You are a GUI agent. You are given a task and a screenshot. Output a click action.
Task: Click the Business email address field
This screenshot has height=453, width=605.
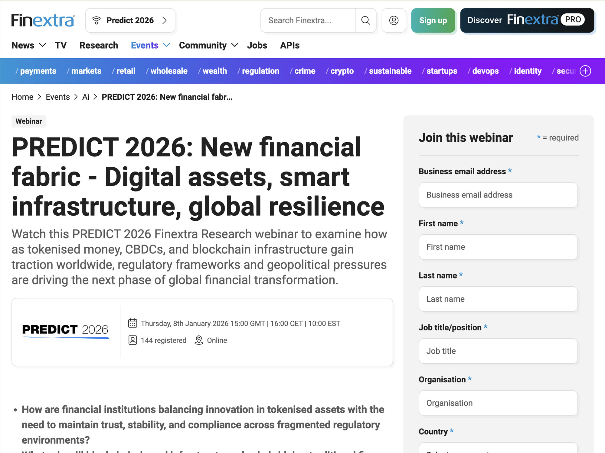tap(498, 195)
